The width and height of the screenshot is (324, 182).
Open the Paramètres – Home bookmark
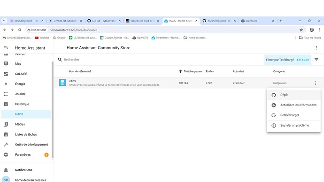166,38
